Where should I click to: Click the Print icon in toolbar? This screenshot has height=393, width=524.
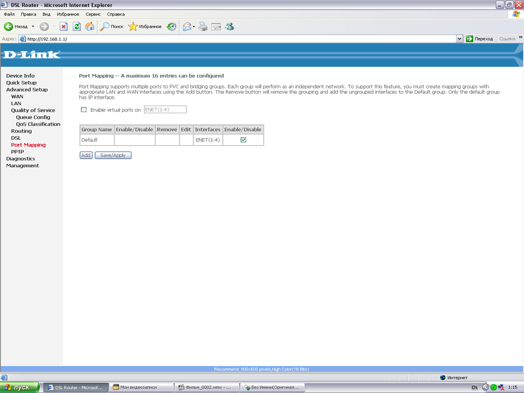point(203,27)
